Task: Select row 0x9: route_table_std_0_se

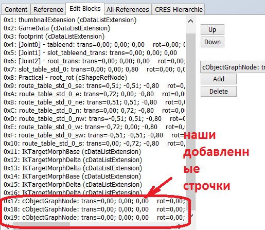Action: pyautogui.click(x=94, y=86)
